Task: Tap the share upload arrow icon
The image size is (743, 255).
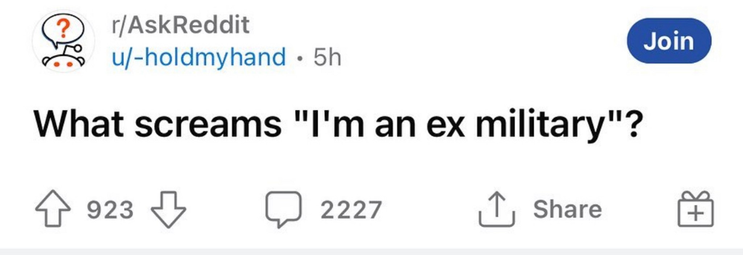Action: (497, 209)
